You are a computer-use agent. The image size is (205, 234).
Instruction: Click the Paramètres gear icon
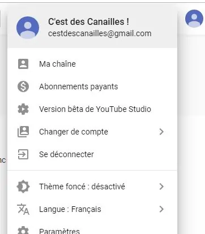(x=23, y=231)
